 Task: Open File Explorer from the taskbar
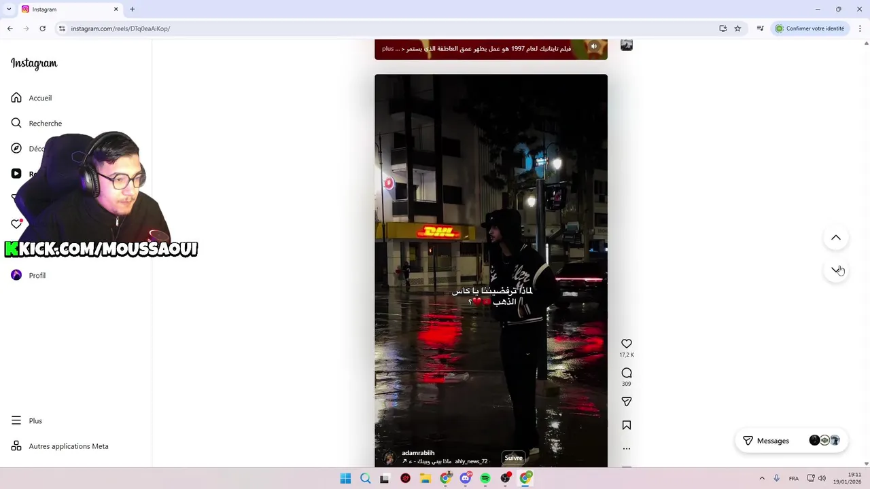tap(425, 478)
